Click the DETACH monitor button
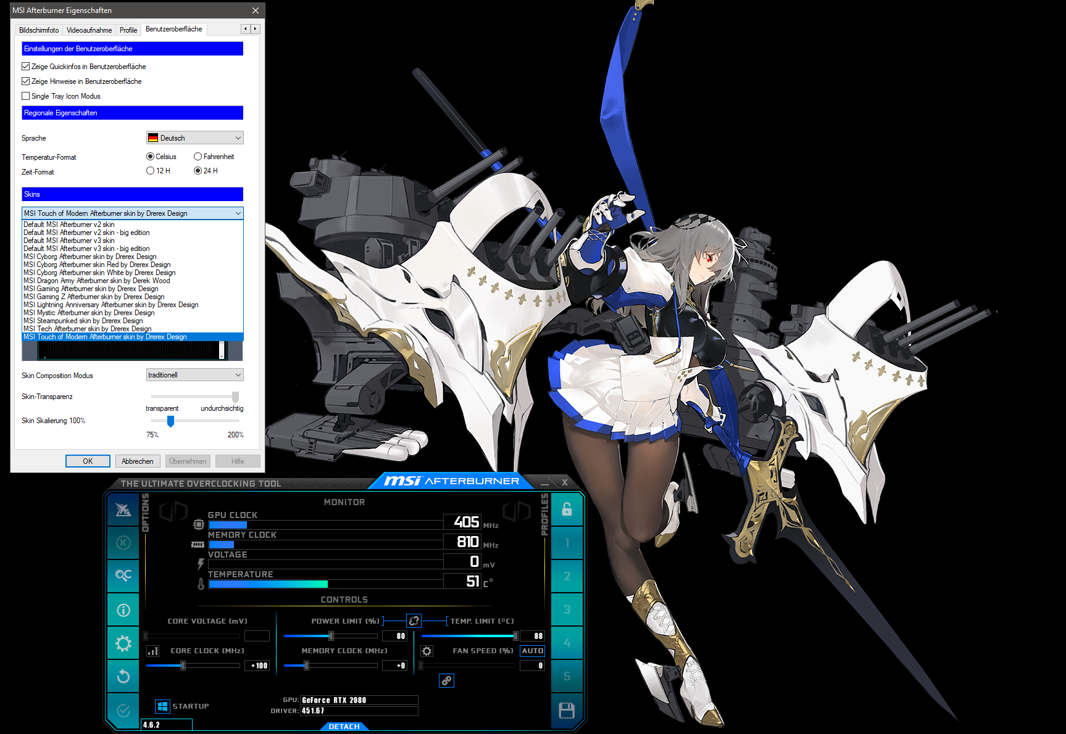The width and height of the screenshot is (1066, 734). (x=344, y=727)
